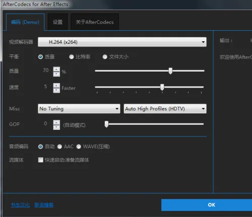Viewport: 252px width, 217px height.
Task: Click the 流媒体 label
Action: 16,160
